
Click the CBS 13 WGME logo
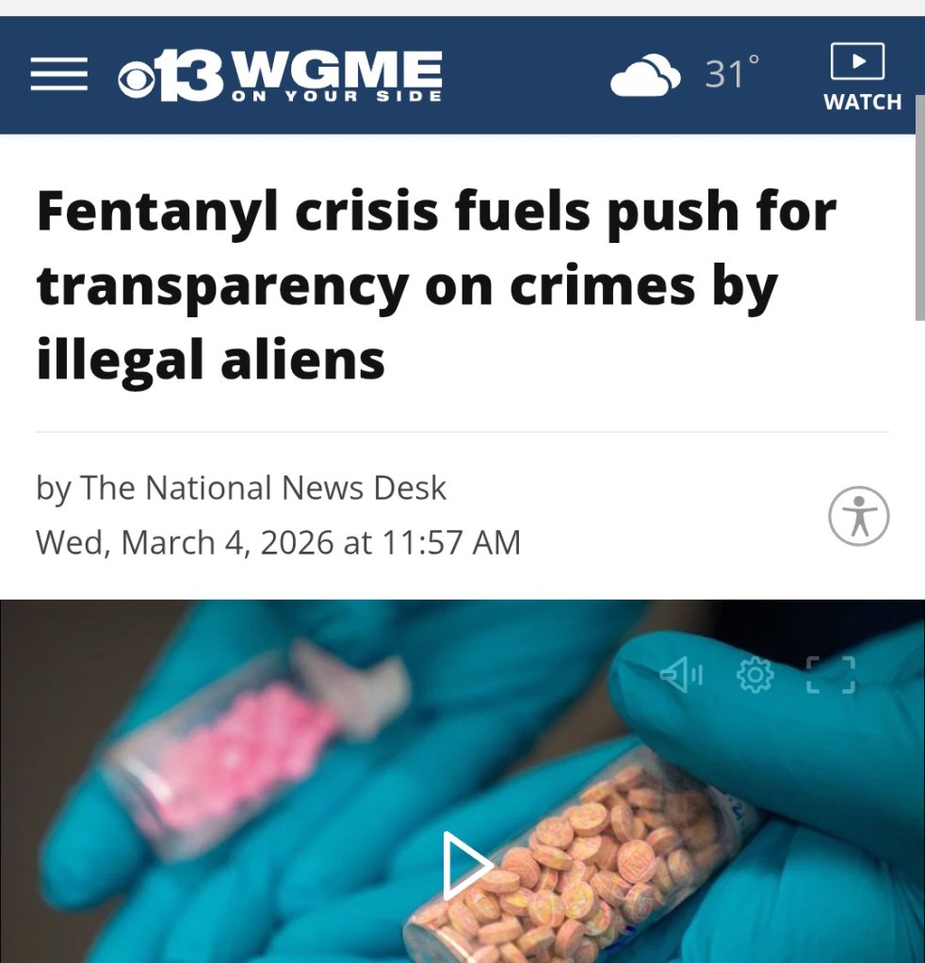point(281,75)
